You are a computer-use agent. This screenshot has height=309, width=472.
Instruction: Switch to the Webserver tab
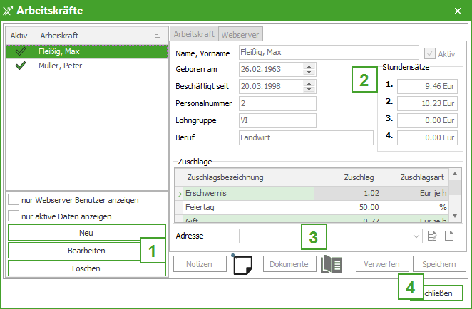pyautogui.click(x=240, y=33)
